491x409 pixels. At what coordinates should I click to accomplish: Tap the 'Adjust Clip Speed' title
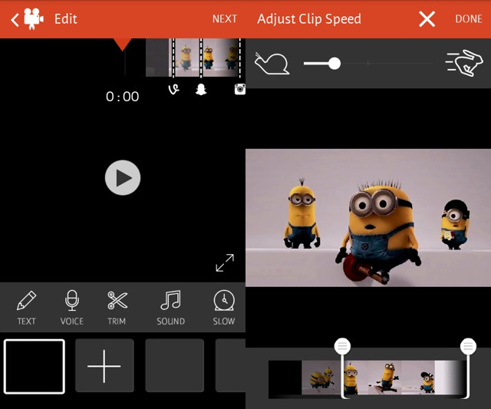[309, 19]
